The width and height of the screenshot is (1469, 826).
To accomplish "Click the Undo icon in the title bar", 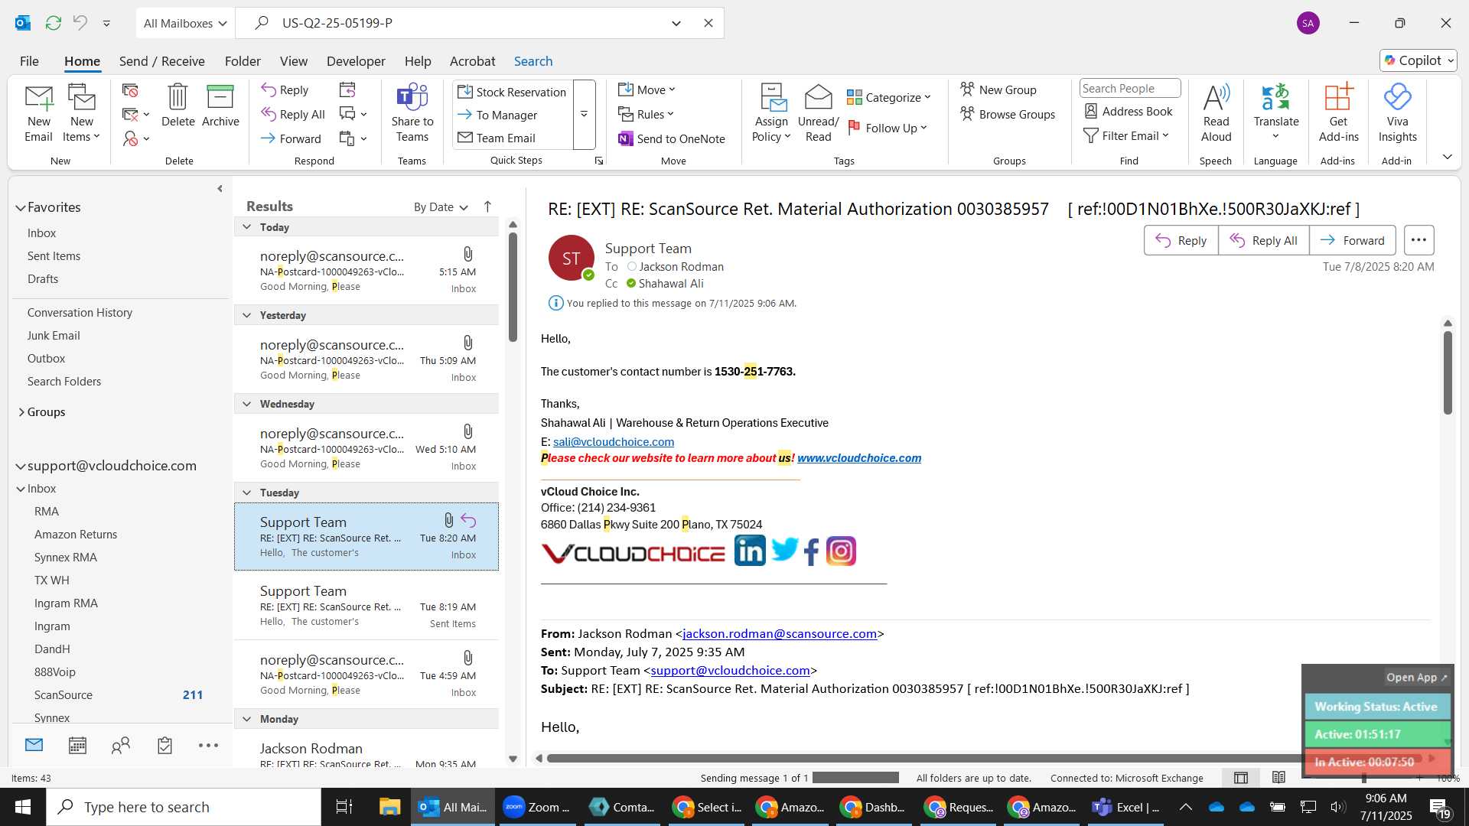I will point(80,23).
